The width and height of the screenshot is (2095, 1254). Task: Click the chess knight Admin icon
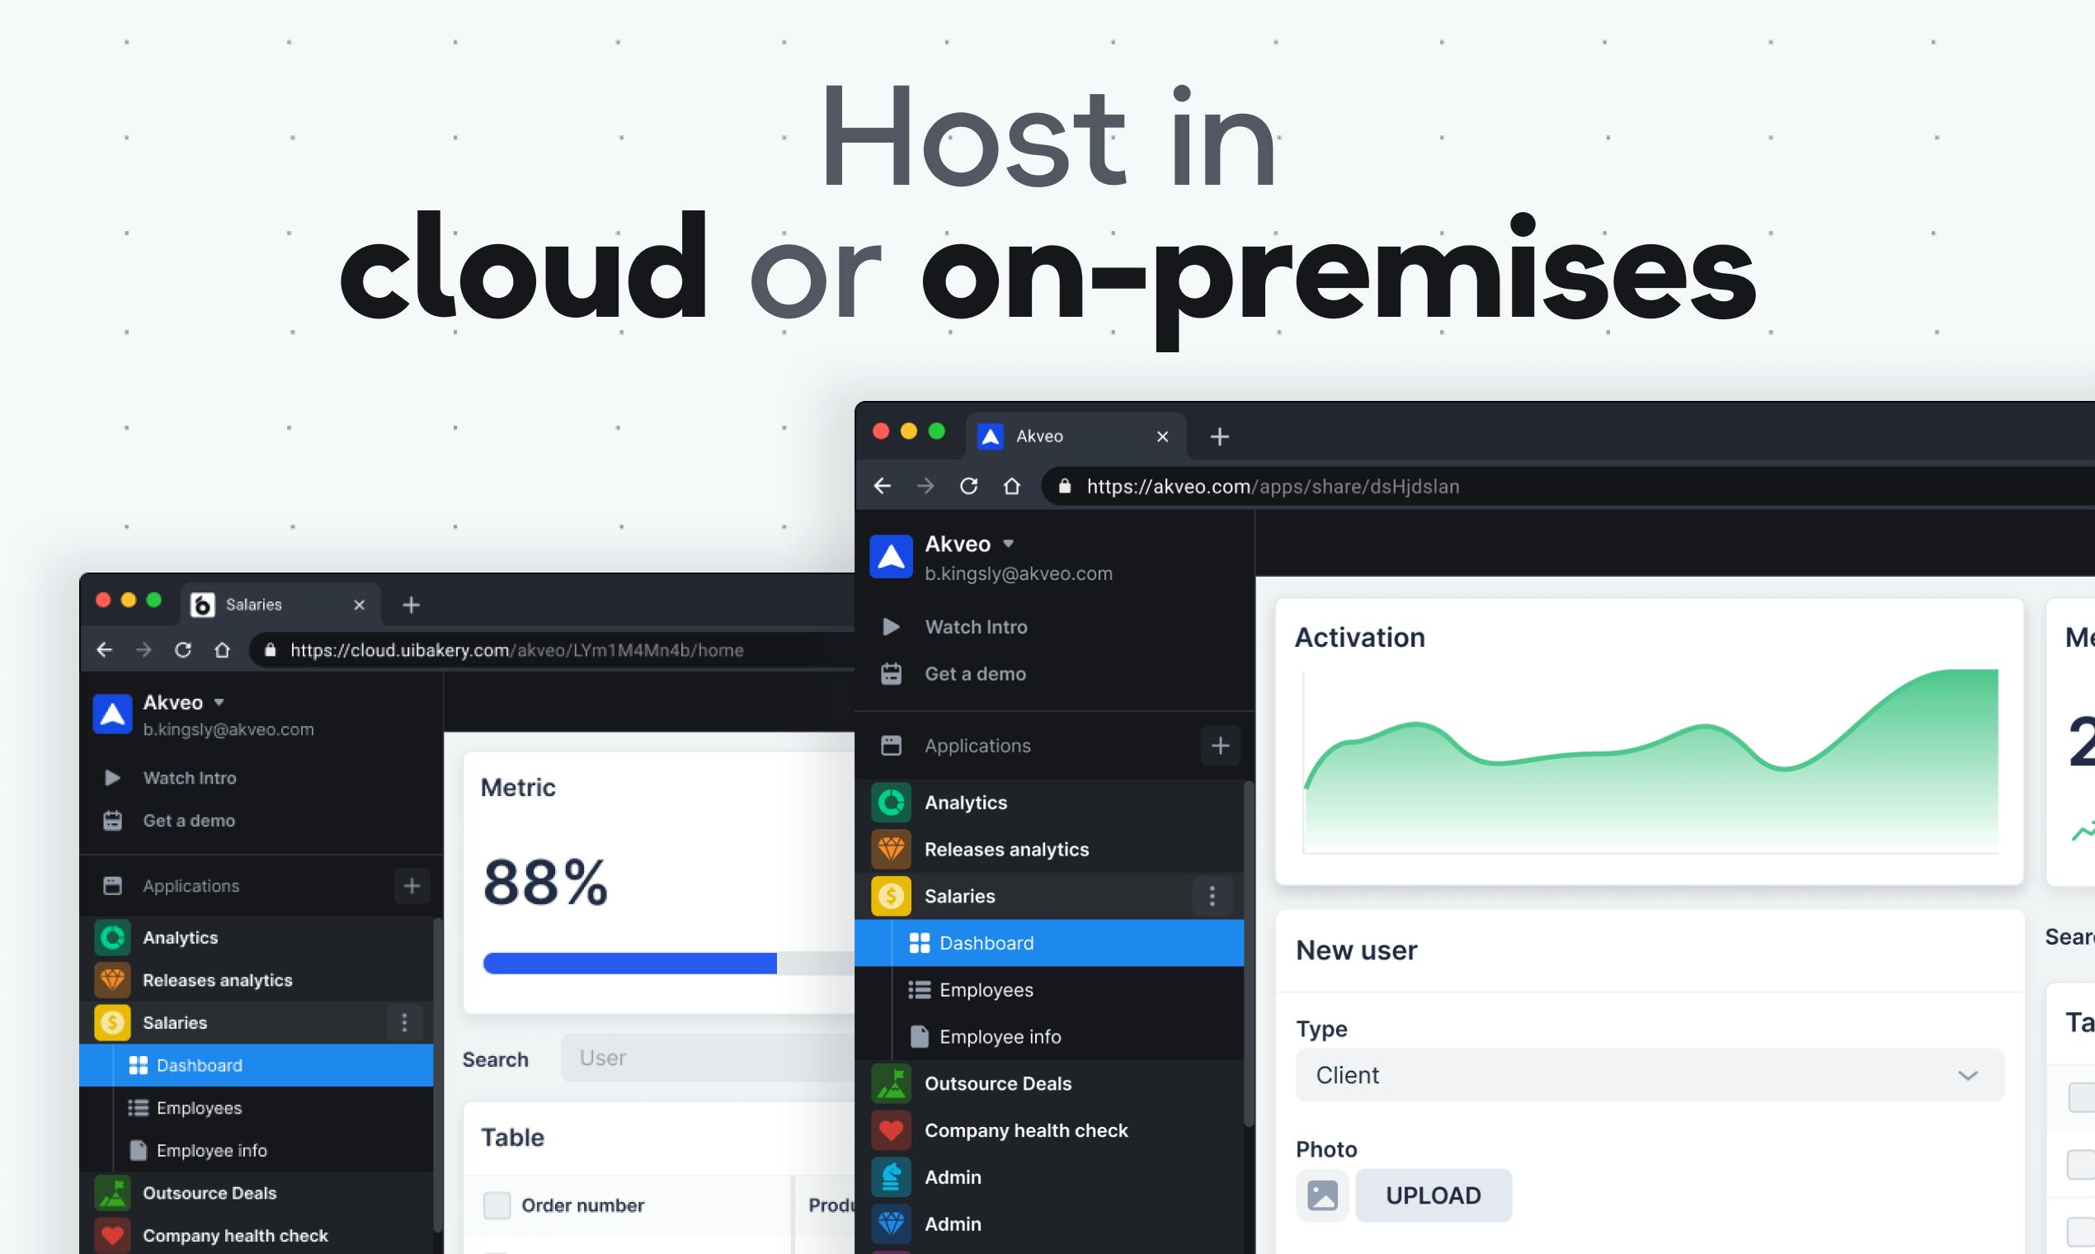pos(892,1177)
